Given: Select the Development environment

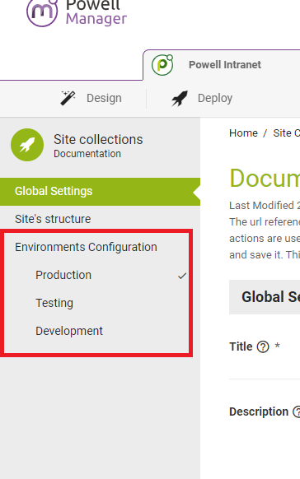Looking at the screenshot, I should pos(69,331).
